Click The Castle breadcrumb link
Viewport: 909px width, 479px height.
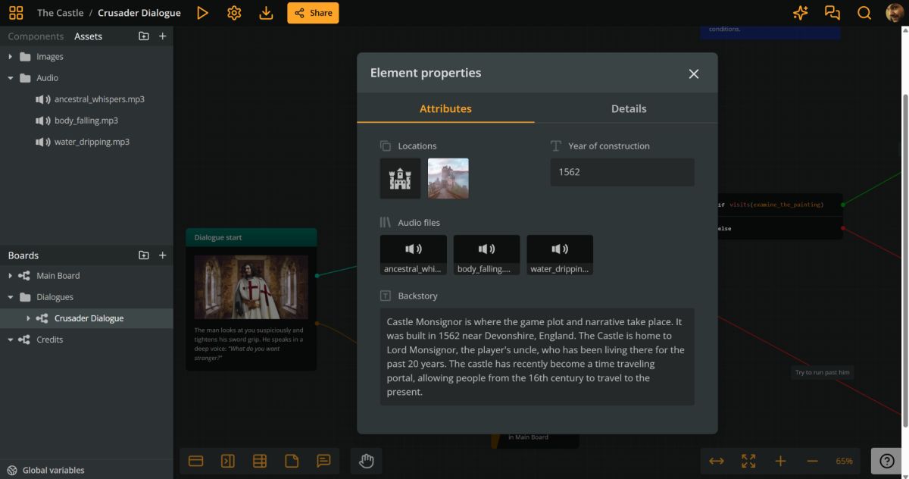click(60, 13)
